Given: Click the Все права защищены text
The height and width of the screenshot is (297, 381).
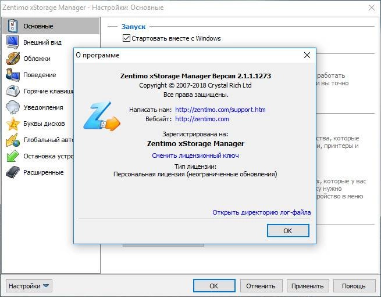Looking at the screenshot, I should click(x=196, y=95).
